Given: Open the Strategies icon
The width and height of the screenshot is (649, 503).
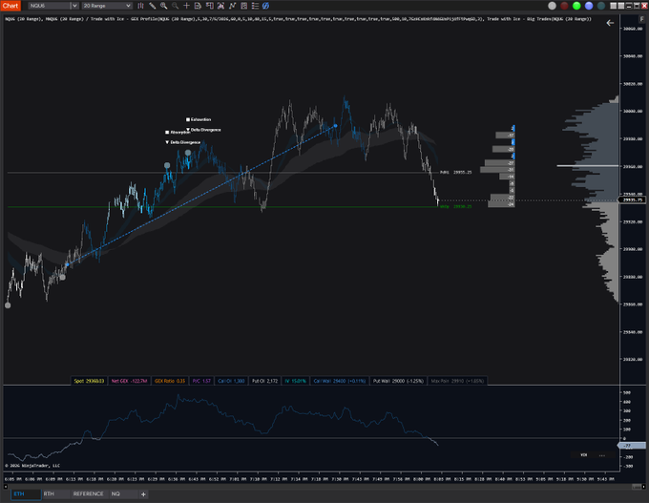Looking at the screenshot, I should pyautogui.click(x=243, y=6).
